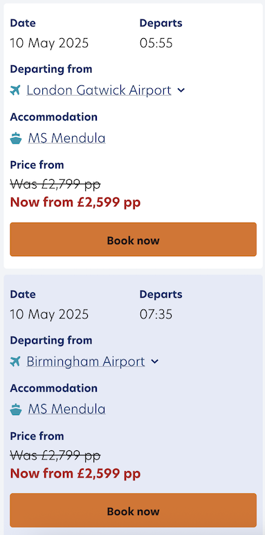Viewport: 265px width, 535px height.
Task: Expand the chevron next to Birmingham Airport
Action: [155, 362]
